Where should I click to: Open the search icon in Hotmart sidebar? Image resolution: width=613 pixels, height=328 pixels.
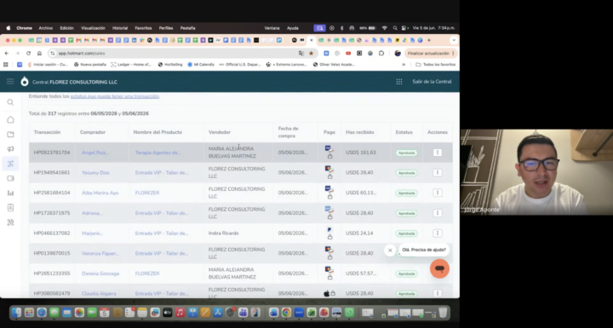click(x=10, y=102)
